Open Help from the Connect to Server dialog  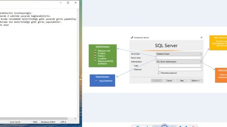pos(182,81)
